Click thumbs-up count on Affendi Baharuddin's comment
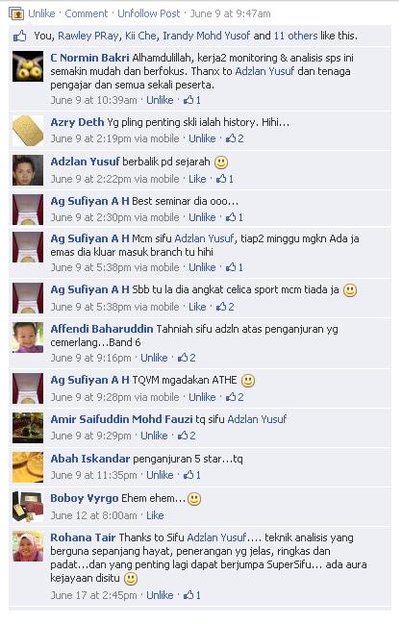 [187, 358]
